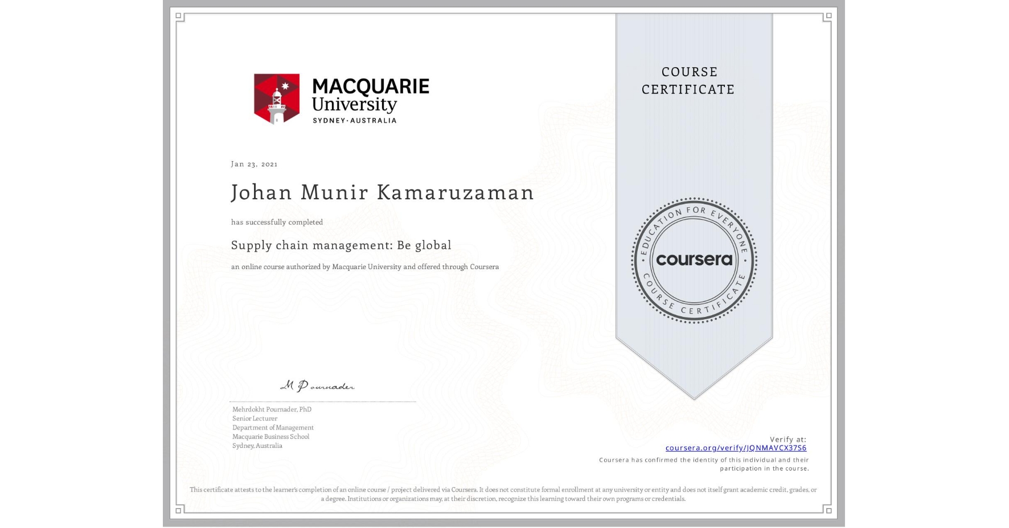Click the Verify at label
The height and width of the screenshot is (528, 1009).
[788, 439]
